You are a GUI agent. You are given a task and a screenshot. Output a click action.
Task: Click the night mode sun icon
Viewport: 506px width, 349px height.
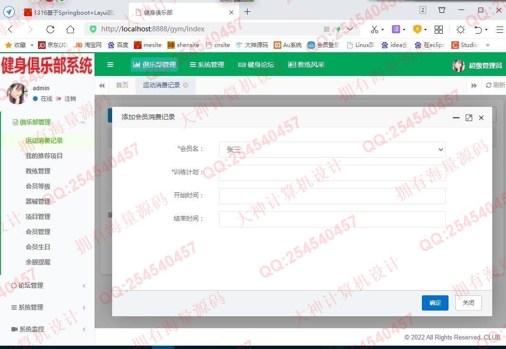click(460, 29)
